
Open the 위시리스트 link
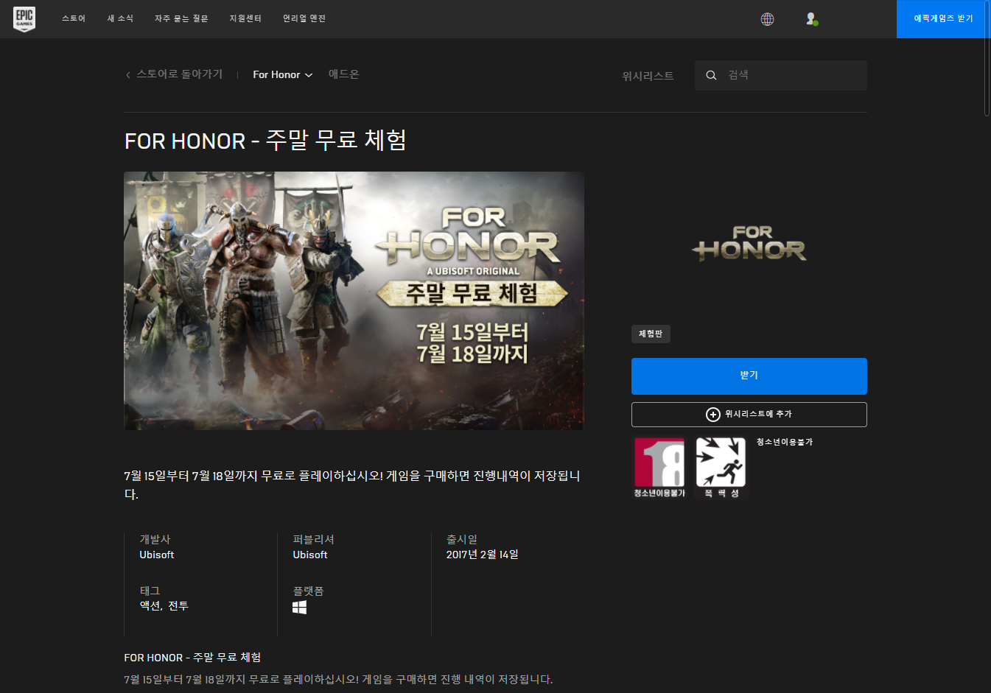[648, 76]
